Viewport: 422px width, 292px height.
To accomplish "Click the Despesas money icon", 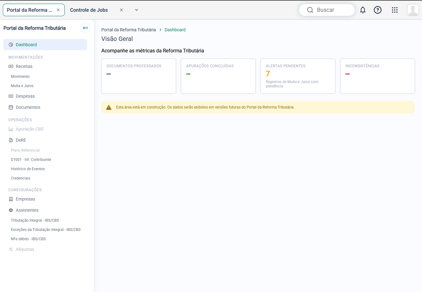I will 11,96.
